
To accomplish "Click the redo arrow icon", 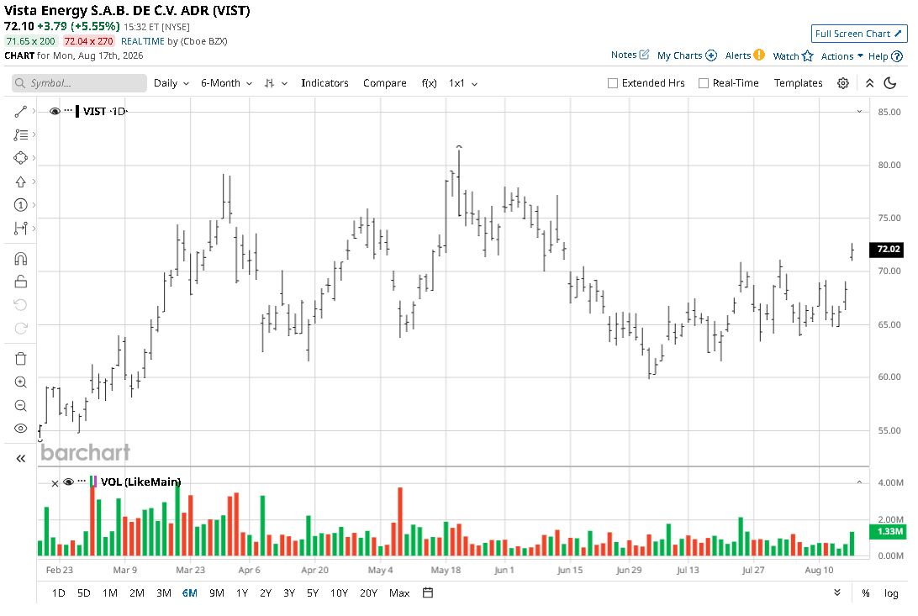I will [20, 329].
